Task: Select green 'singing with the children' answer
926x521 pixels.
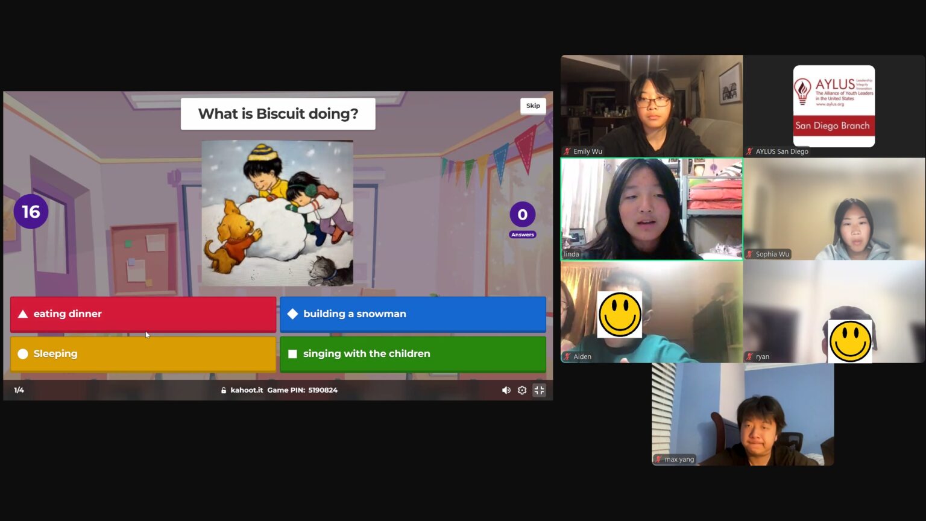Action: coord(413,354)
